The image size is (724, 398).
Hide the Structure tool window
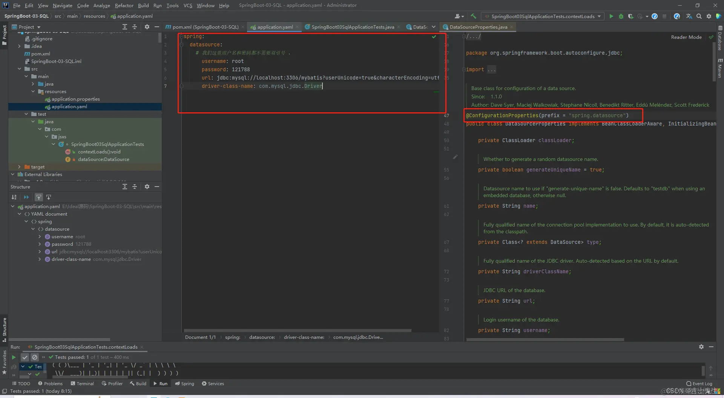tap(157, 187)
